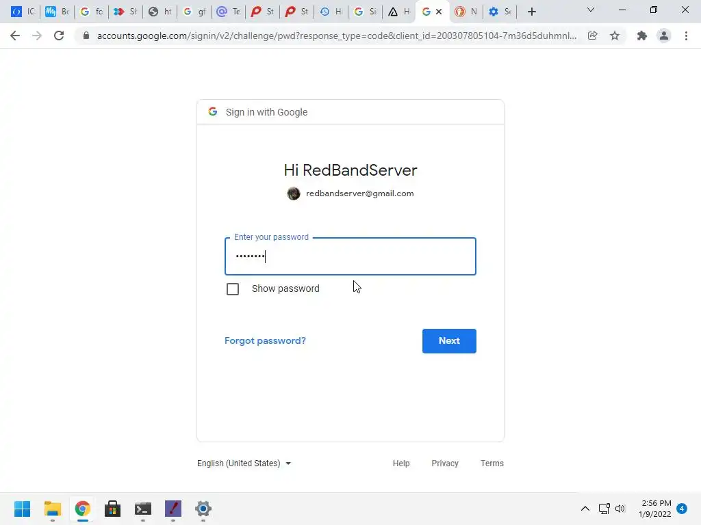701x525 pixels.
Task: Open the notification badge showing 4
Action: tap(682, 509)
